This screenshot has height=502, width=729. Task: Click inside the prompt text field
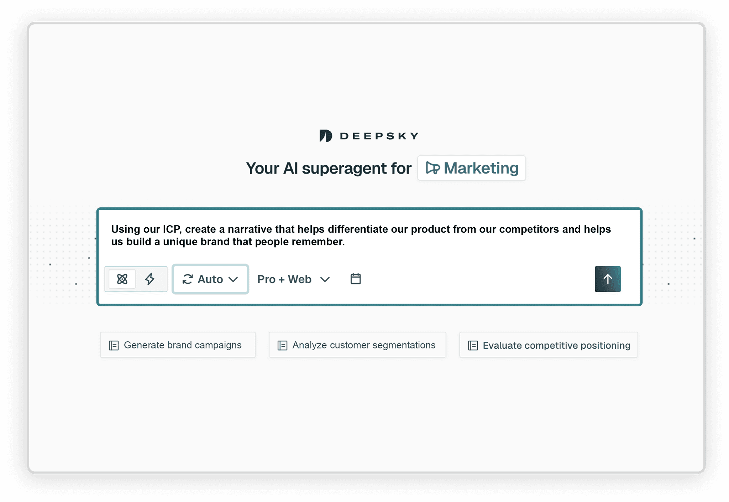361,236
